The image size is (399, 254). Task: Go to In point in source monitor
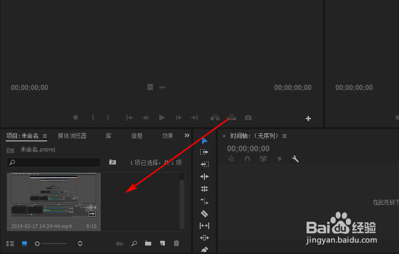129,118
